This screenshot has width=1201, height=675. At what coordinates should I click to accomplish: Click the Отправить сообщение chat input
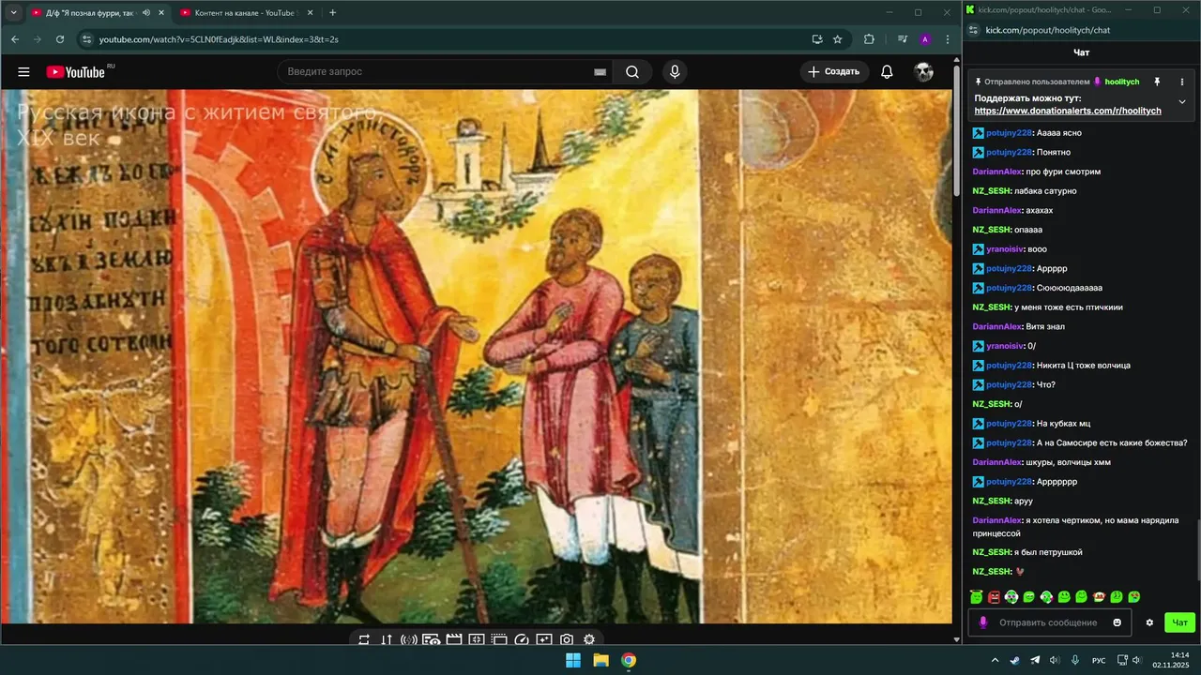(x=1048, y=622)
